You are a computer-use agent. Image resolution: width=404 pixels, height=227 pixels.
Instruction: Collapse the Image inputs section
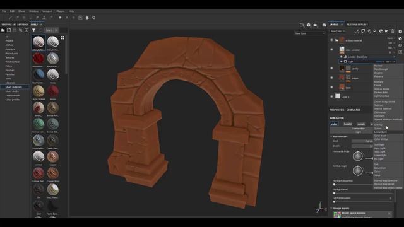[331, 208]
